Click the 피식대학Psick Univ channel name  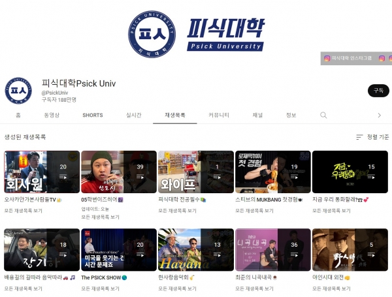(x=78, y=83)
